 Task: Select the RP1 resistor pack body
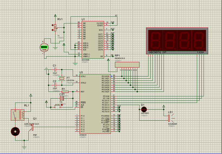127,65
